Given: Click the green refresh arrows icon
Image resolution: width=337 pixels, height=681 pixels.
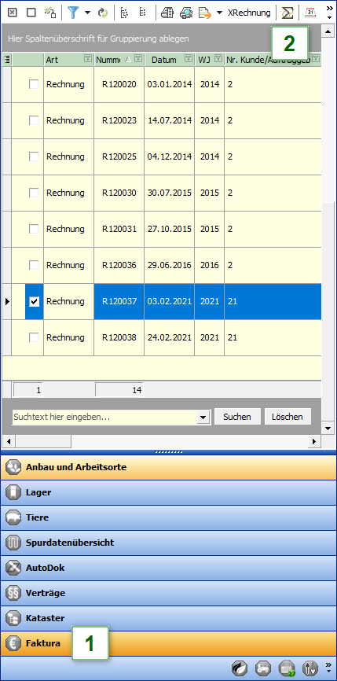Looking at the screenshot, I should tap(103, 13).
